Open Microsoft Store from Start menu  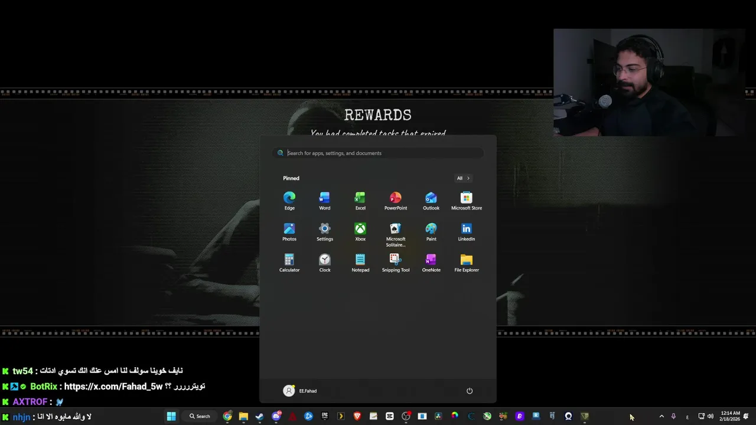tap(467, 201)
